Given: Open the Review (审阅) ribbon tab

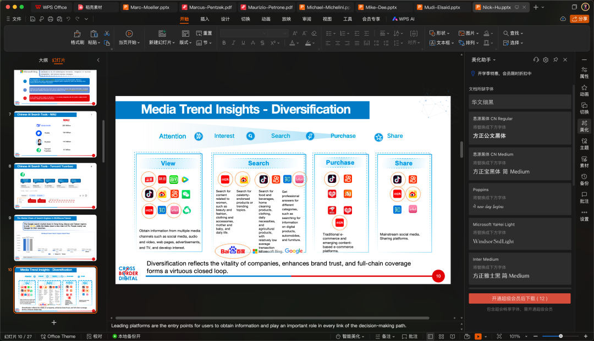Looking at the screenshot, I should coord(307,19).
